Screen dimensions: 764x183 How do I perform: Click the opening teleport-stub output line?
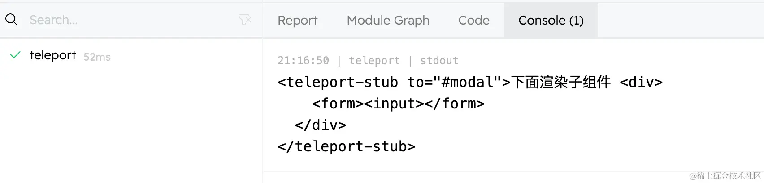[x=470, y=82]
